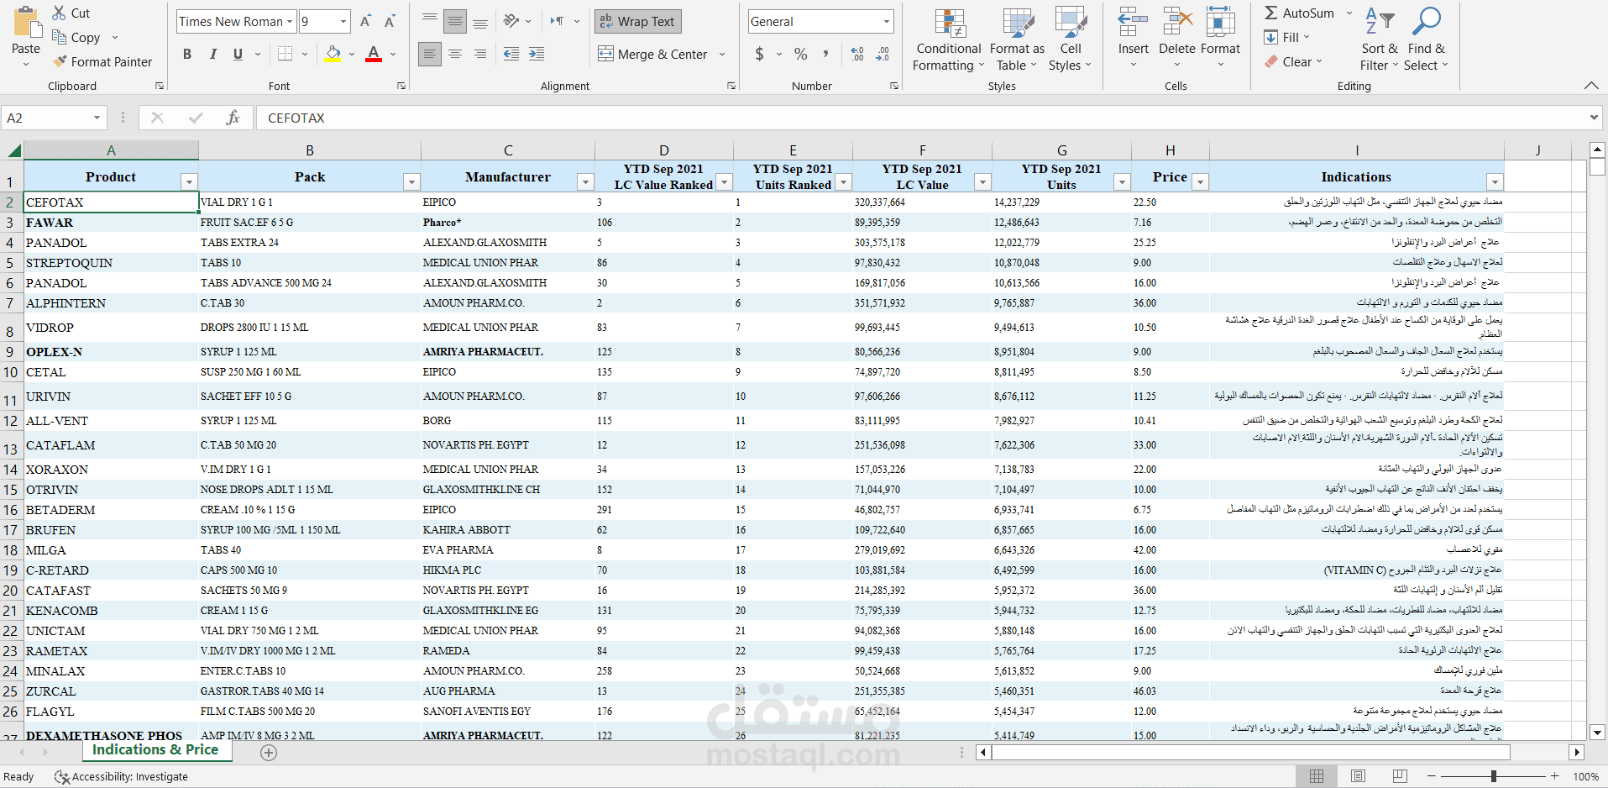Toggle Underline formatting
Image resolution: width=1608 pixels, height=788 pixels.
pyautogui.click(x=238, y=54)
